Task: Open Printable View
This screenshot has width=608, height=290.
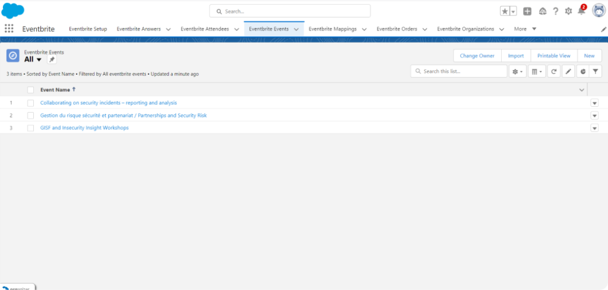Action: pos(554,56)
